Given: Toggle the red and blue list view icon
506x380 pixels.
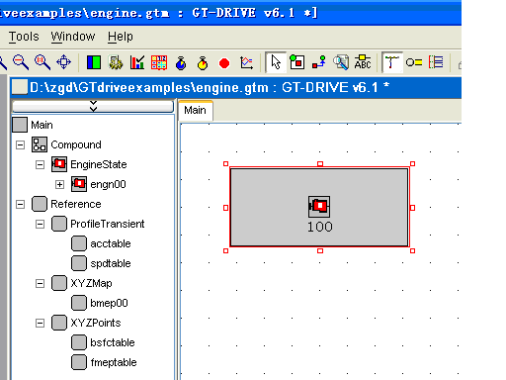Looking at the screenshot, I should click(x=436, y=62).
